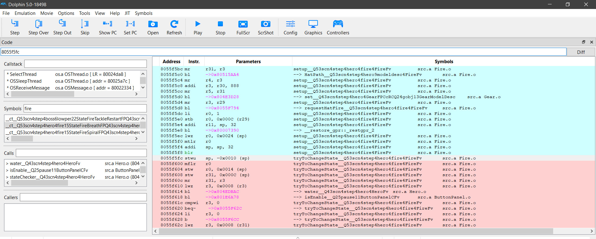The width and height of the screenshot is (596, 239).
Task: Select the StateFireBreath symbol entry
Action: (x=73, y=126)
